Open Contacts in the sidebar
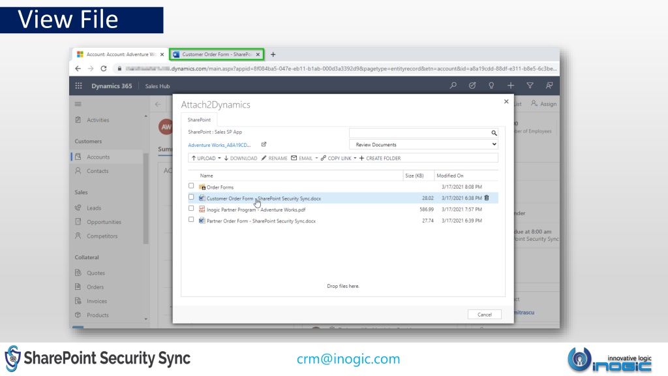This screenshot has width=668, height=376. tap(98, 171)
